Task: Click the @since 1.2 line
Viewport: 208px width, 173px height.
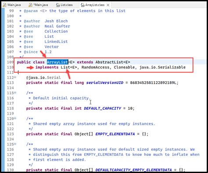Action: click(36, 52)
